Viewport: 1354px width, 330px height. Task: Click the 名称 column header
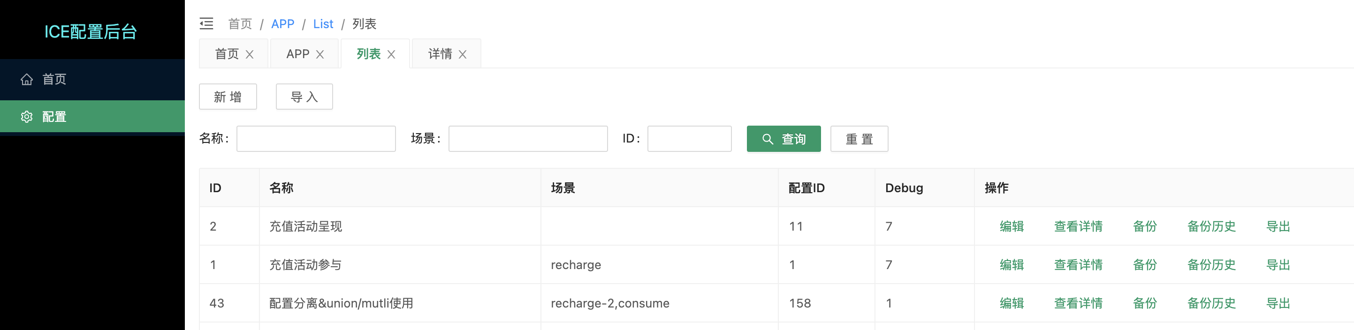click(400, 188)
